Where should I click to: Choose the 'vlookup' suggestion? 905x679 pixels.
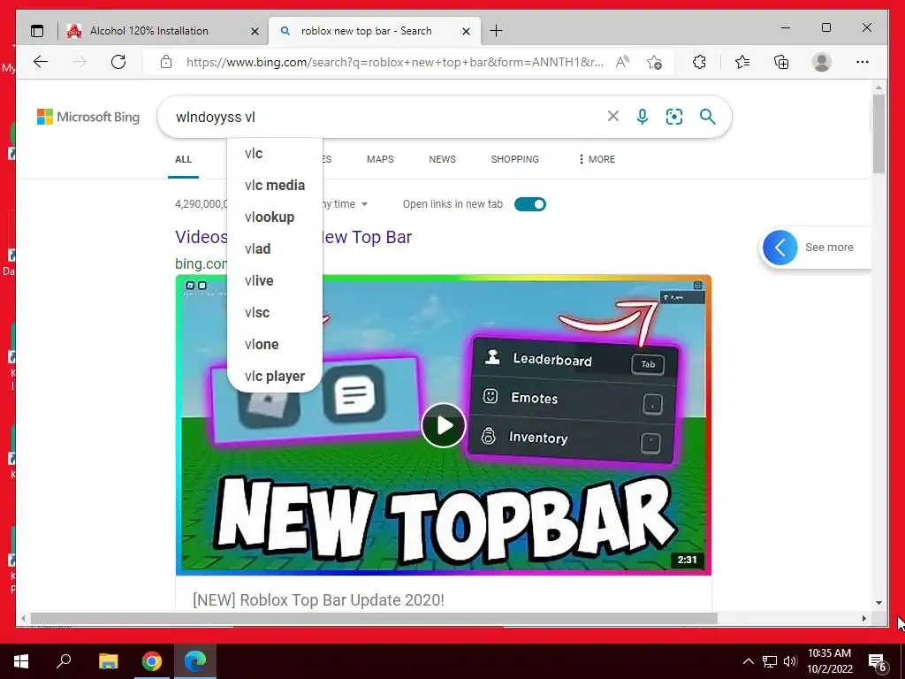point(275,217)
